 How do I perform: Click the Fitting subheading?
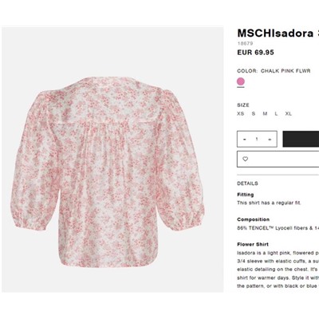click(246, 195)
